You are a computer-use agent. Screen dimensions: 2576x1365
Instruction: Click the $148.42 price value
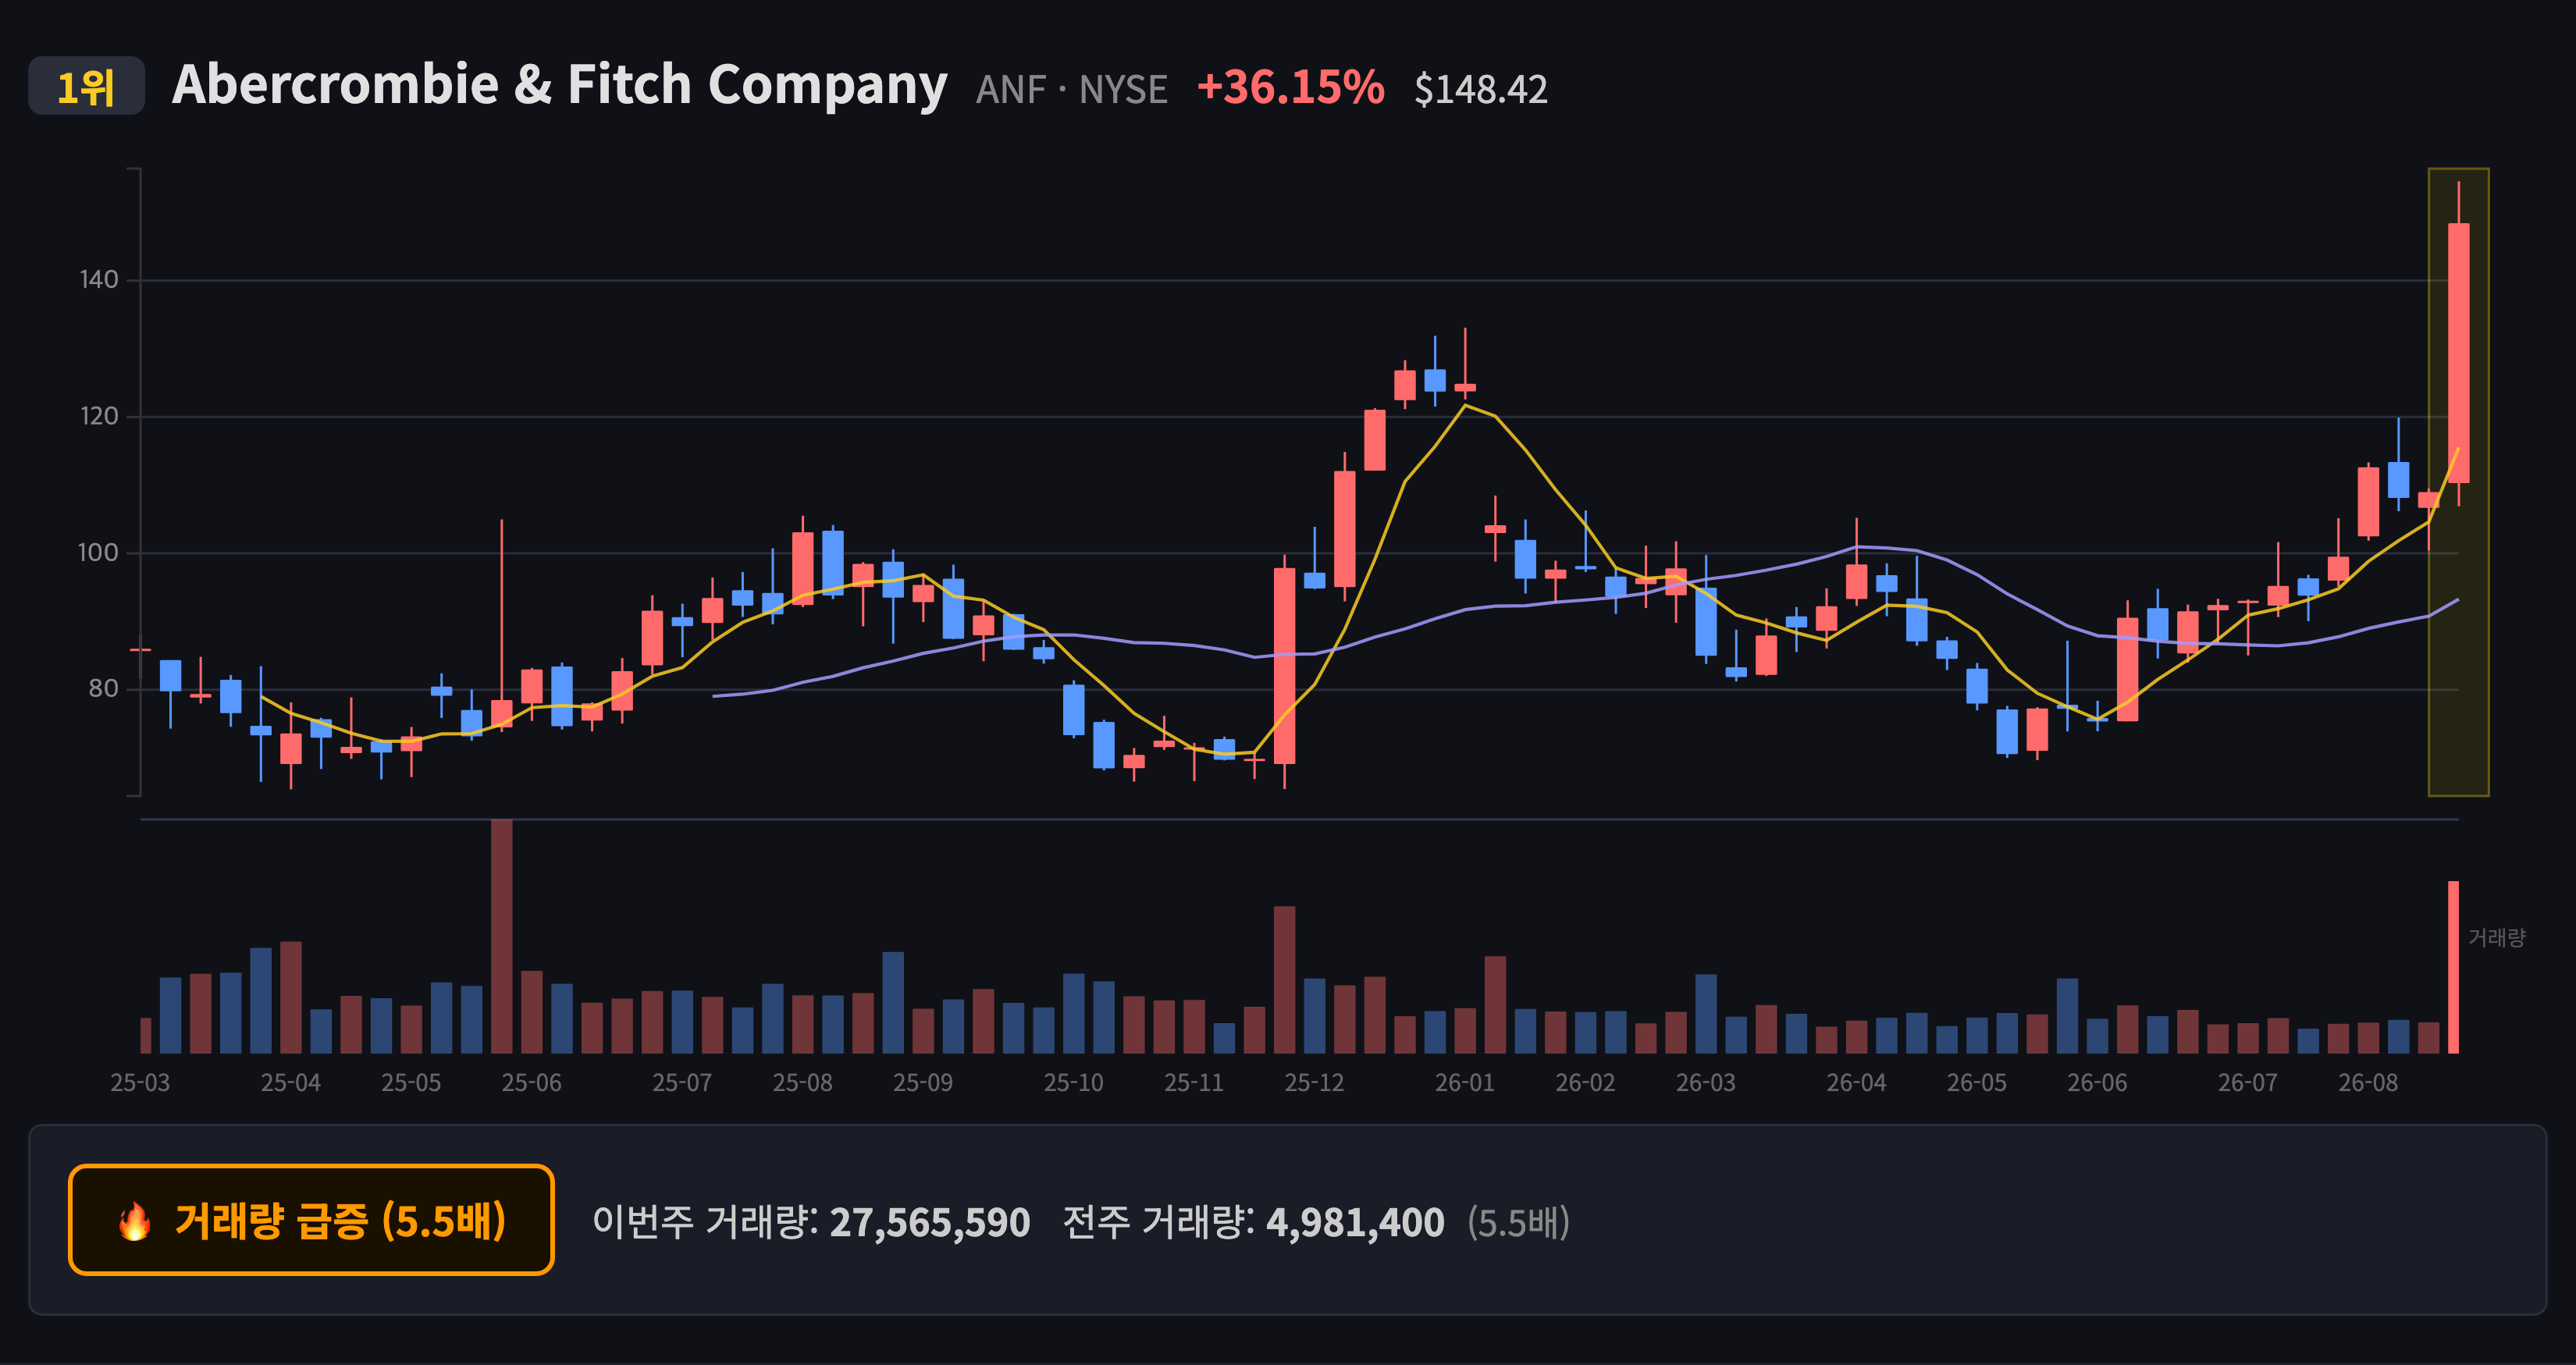click(1480, 90)
